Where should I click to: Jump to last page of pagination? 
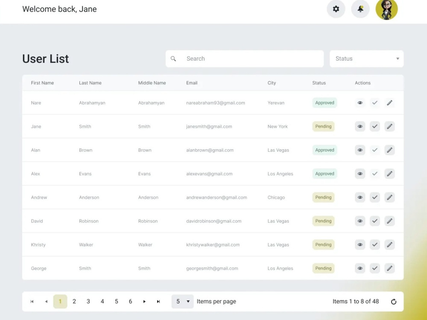(158, 302)
